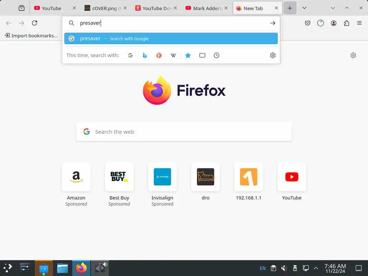This screenshot has width=368, height=276.
Task: Close the New Tab tab
Action: point(276,8)
